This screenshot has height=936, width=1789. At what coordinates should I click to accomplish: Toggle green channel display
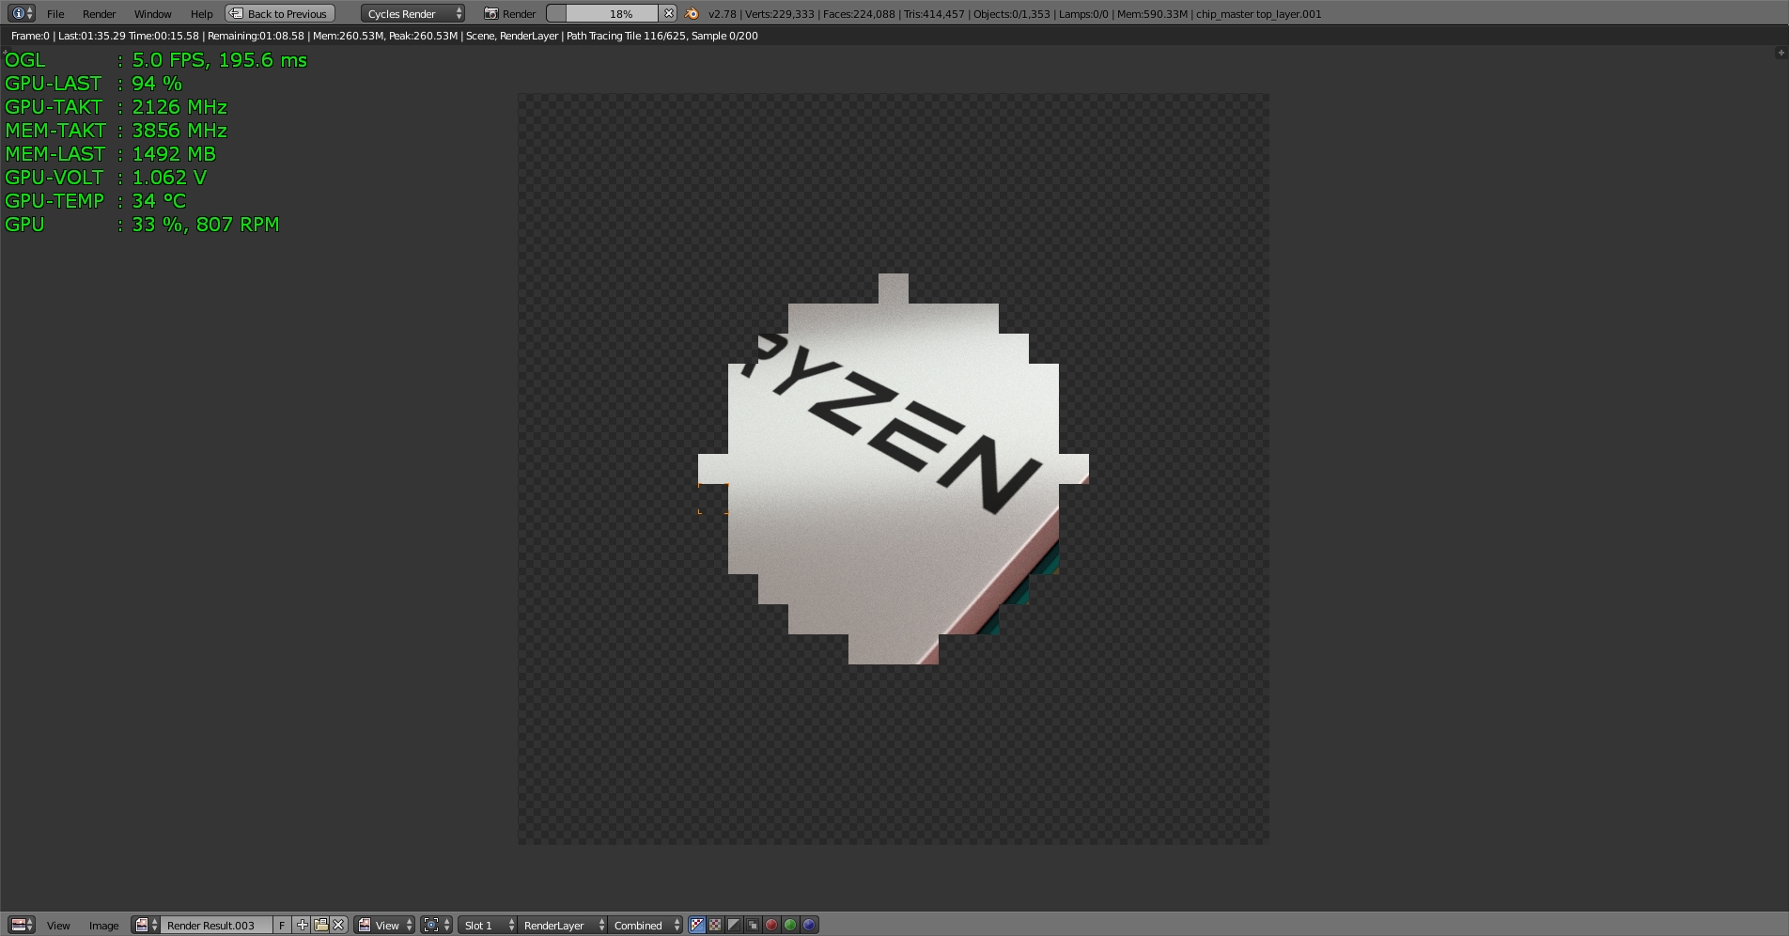click(x=790, y=926)
